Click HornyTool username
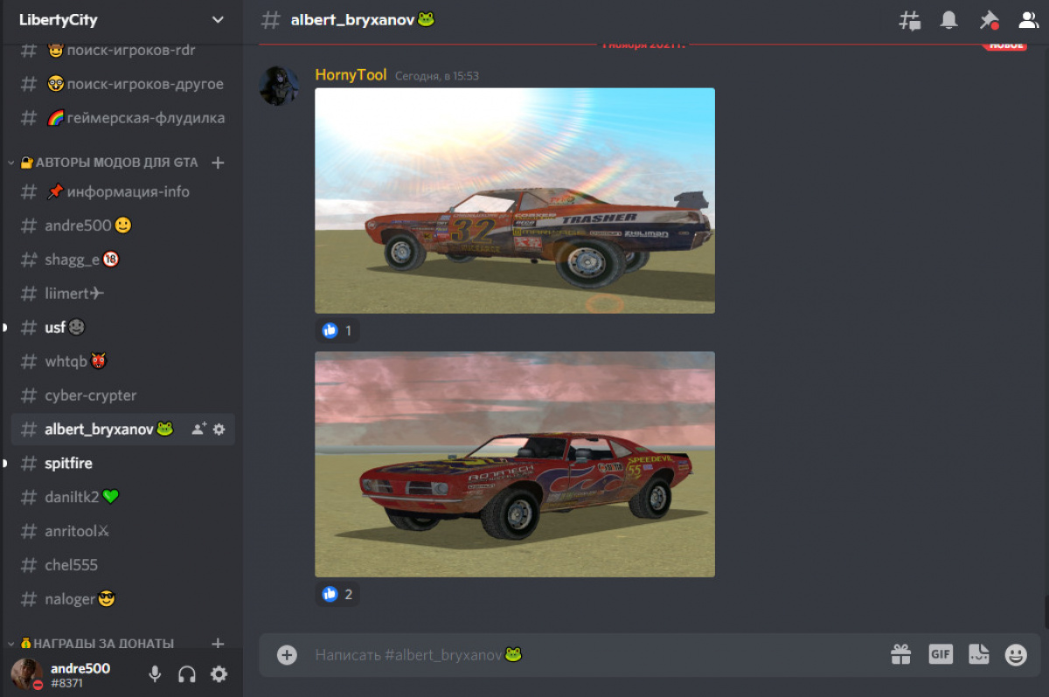 (x=351, y=75)
